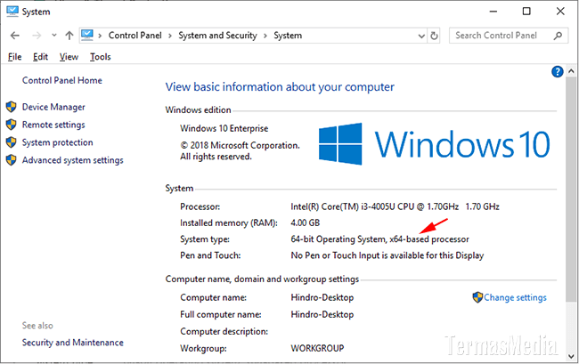
Task: Expand chevron after Control Panel breadcrumb
Action: (x=170, y=36)
